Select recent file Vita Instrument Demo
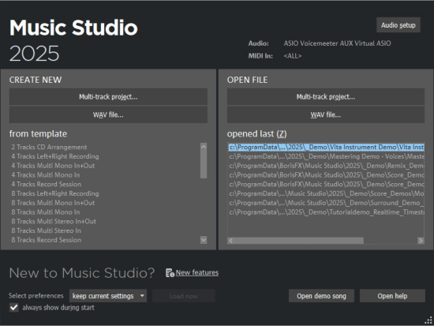The image size is (434, 326). 327,147
